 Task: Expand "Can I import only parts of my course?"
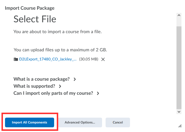[53, 93]
